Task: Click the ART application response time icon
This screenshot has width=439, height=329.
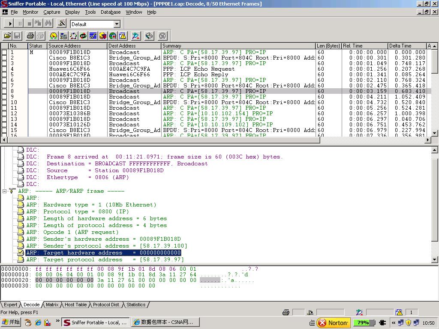Action: point(83,36)
